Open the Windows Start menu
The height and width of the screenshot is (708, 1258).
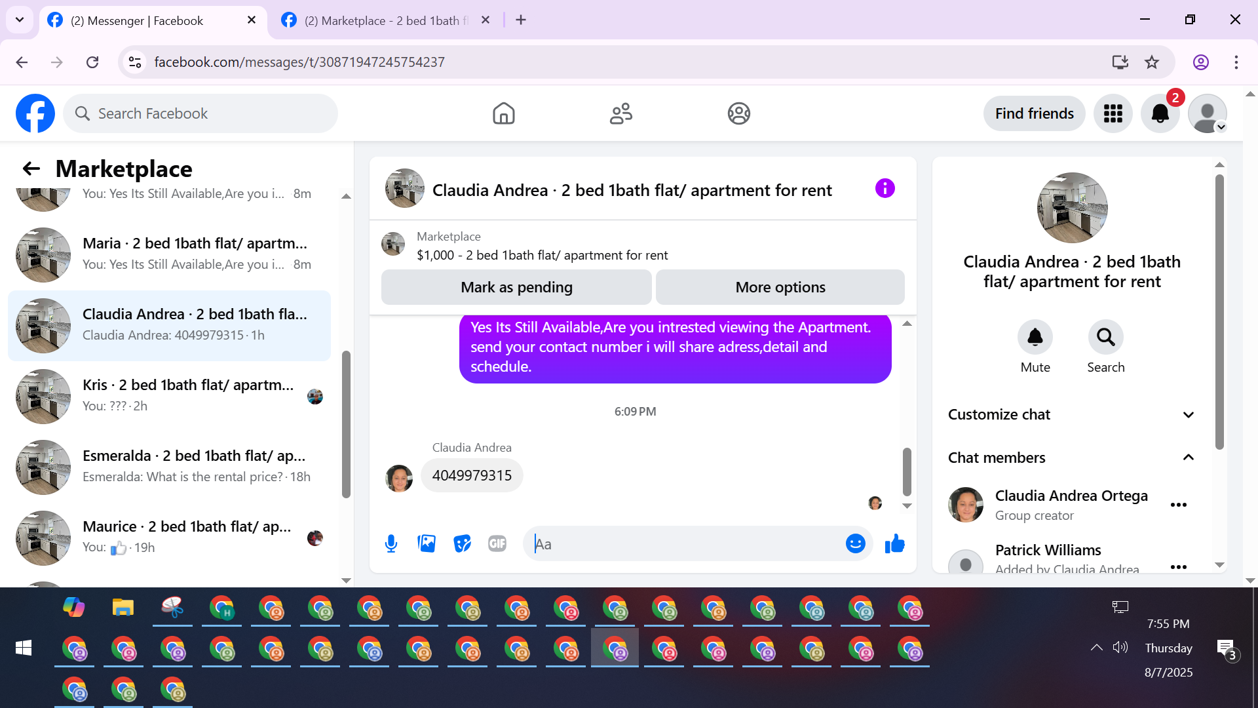24,648
